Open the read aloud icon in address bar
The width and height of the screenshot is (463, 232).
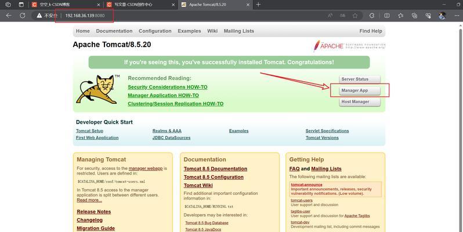pos(330,16)
